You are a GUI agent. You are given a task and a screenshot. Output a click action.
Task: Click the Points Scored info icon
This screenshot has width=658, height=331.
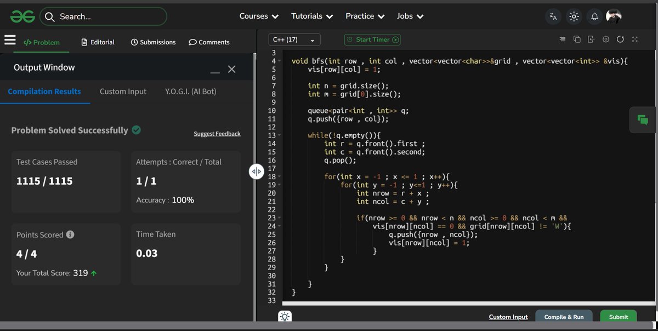click(70, 235)
